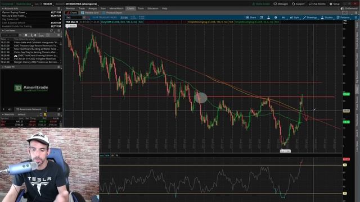Open the chart Style menu
This screenshot has width=360, height=202.
click(x=295, y=17)
